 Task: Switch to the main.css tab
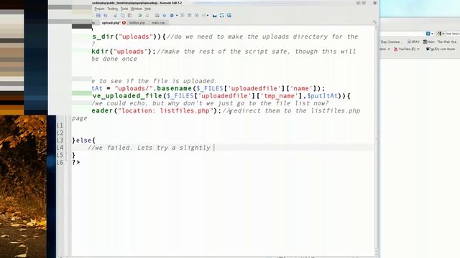click(x=158, y=22)
